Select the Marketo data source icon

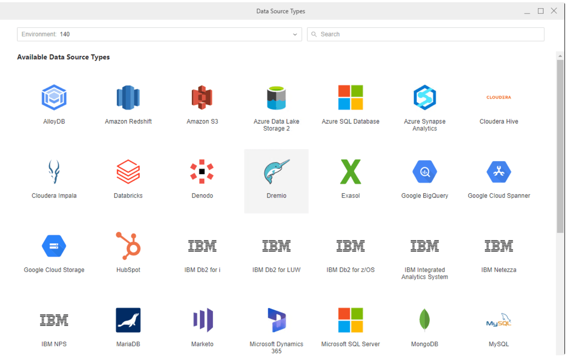[203, 320]
